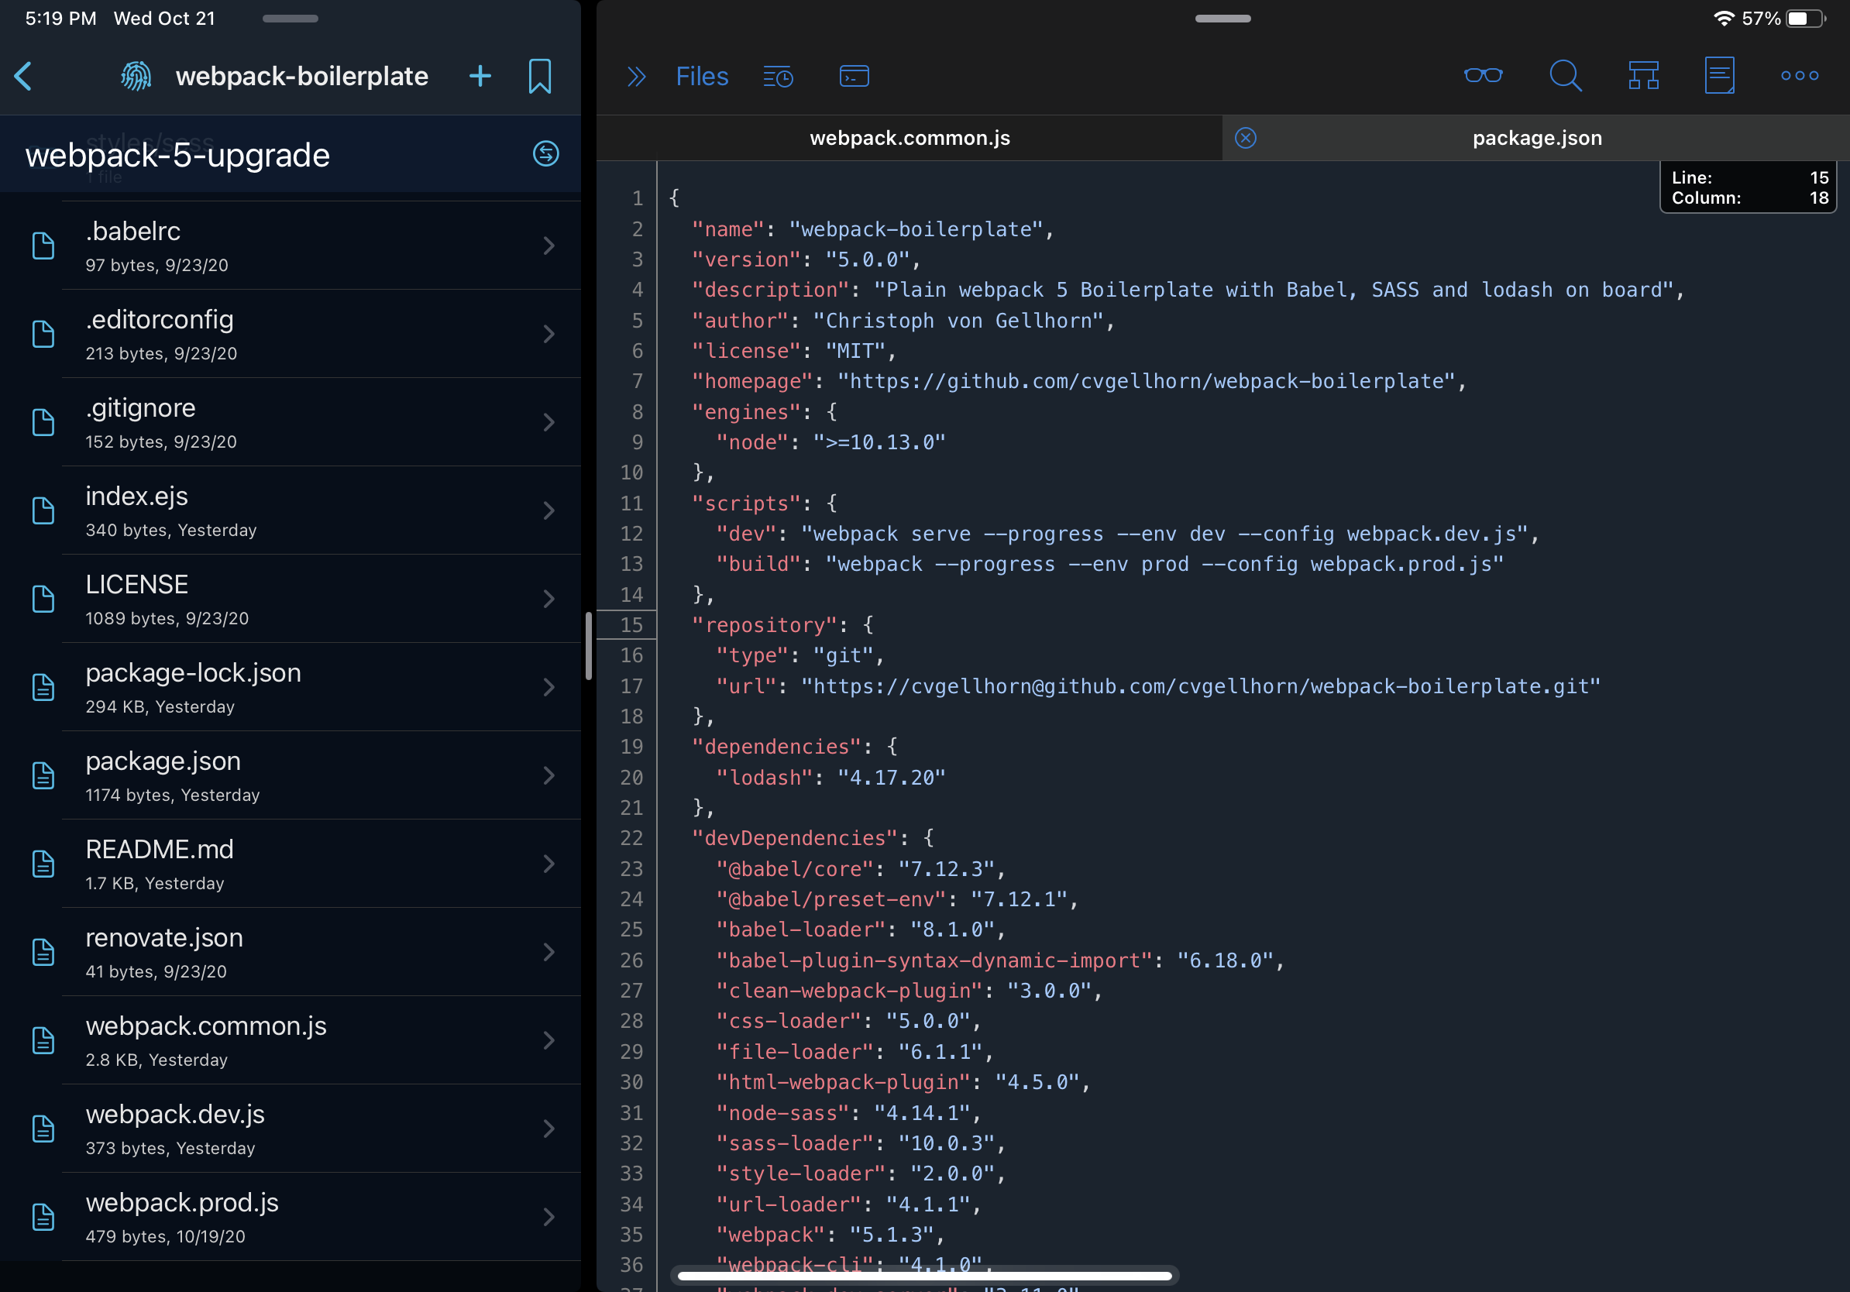
Task: Click line number 15 in gutter
Action: (631, 625)
